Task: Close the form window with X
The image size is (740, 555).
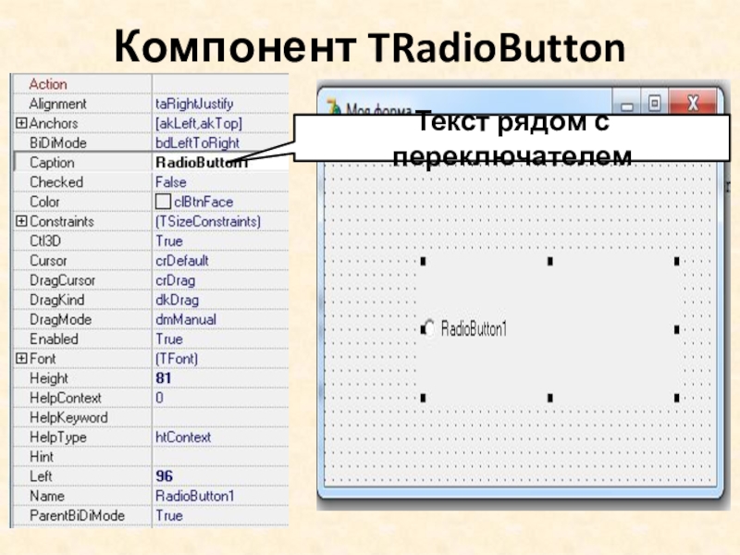Action: [692, 103]
